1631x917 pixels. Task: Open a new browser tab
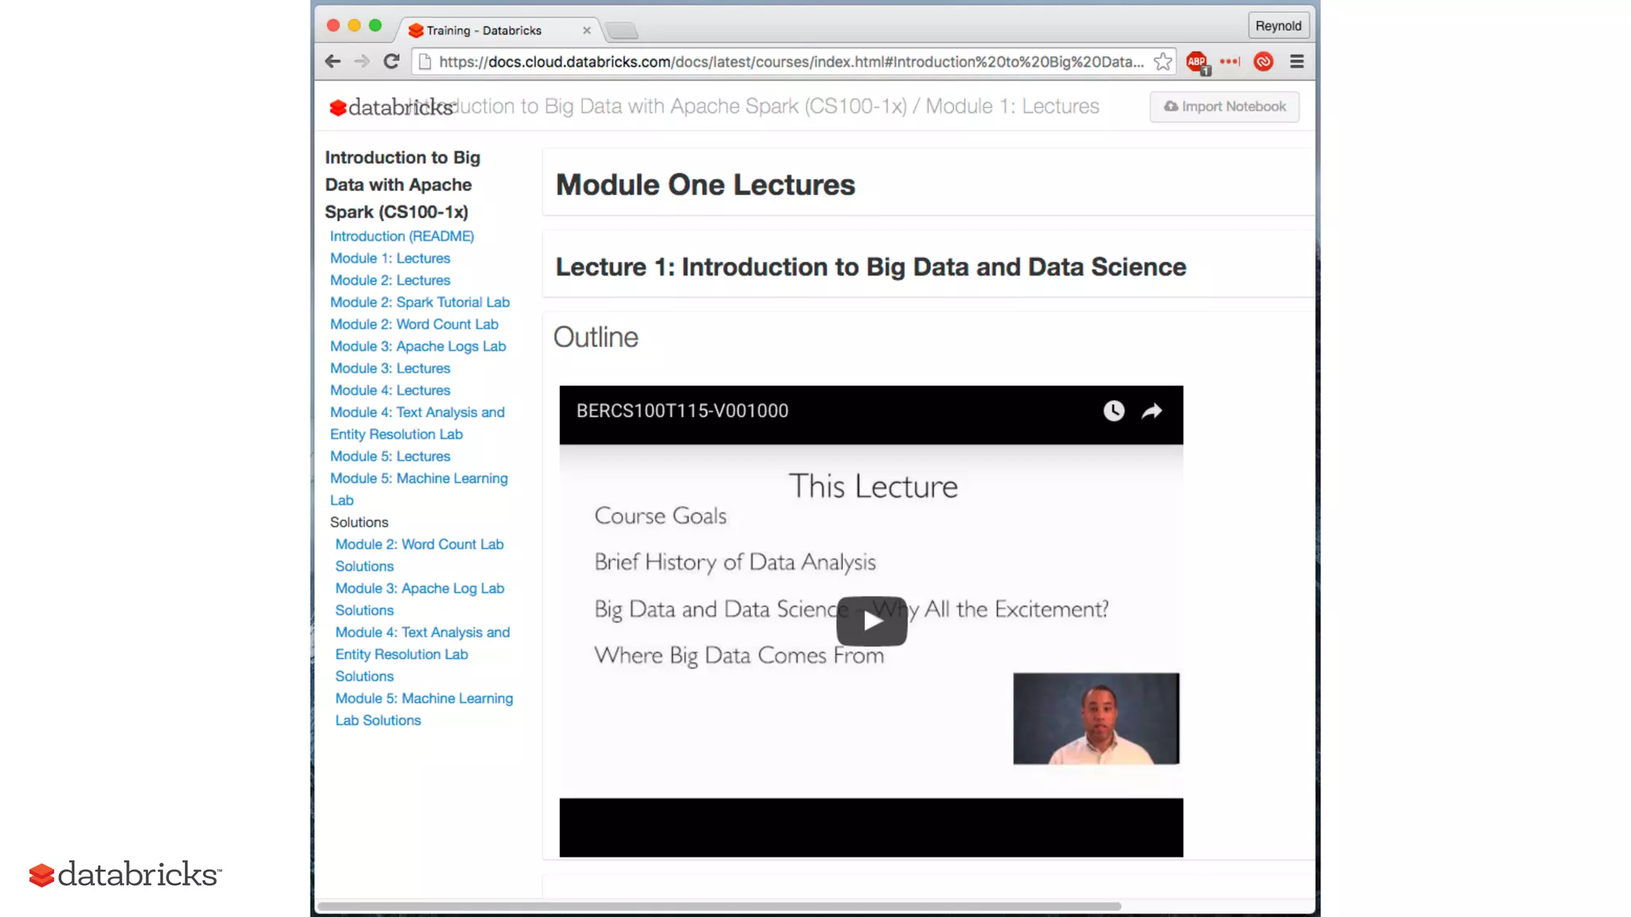point(622,31)
